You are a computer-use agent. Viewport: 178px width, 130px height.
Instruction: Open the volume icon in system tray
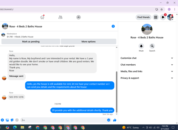pos(158,128)
